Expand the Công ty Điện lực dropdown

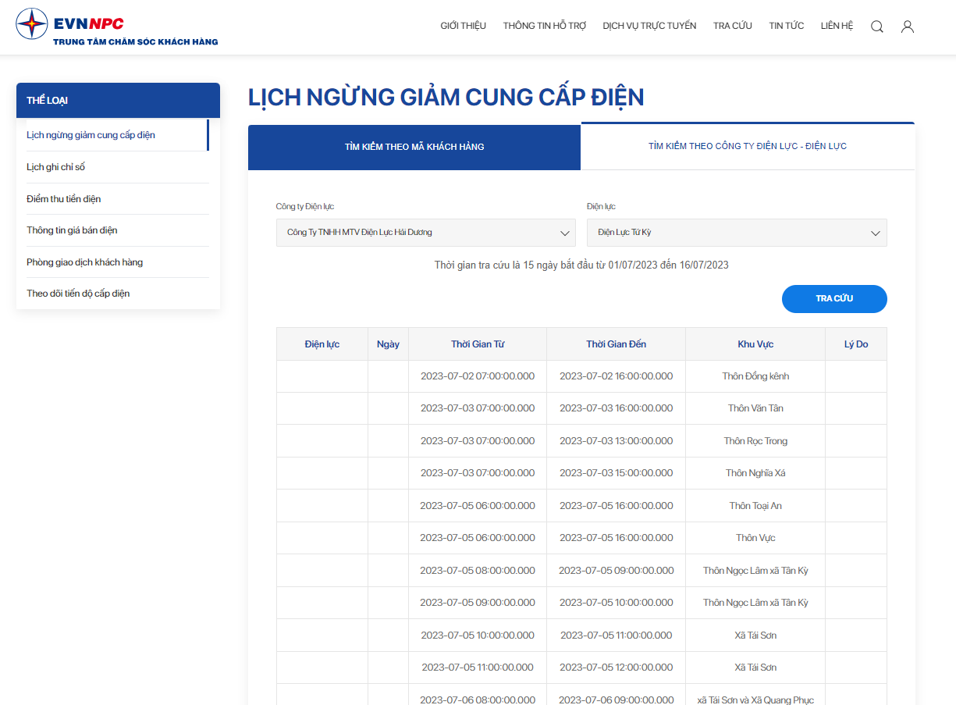coord(426,233)
